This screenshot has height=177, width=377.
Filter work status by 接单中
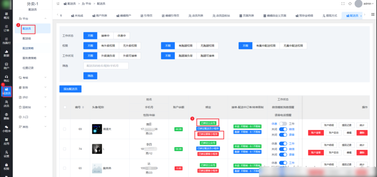coord(105,36)
